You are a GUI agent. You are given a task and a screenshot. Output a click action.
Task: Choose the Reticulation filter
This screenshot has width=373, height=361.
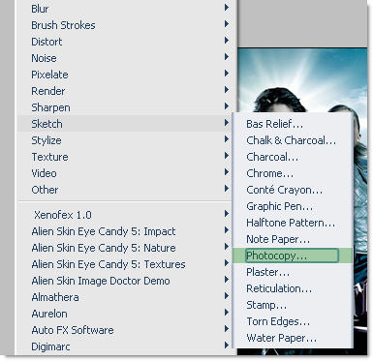tap(293, 288)
